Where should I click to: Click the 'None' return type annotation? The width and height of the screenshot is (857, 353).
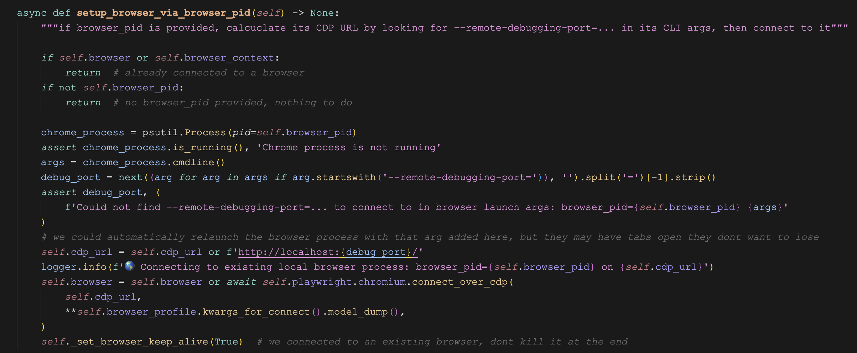[x=322, y=13]
